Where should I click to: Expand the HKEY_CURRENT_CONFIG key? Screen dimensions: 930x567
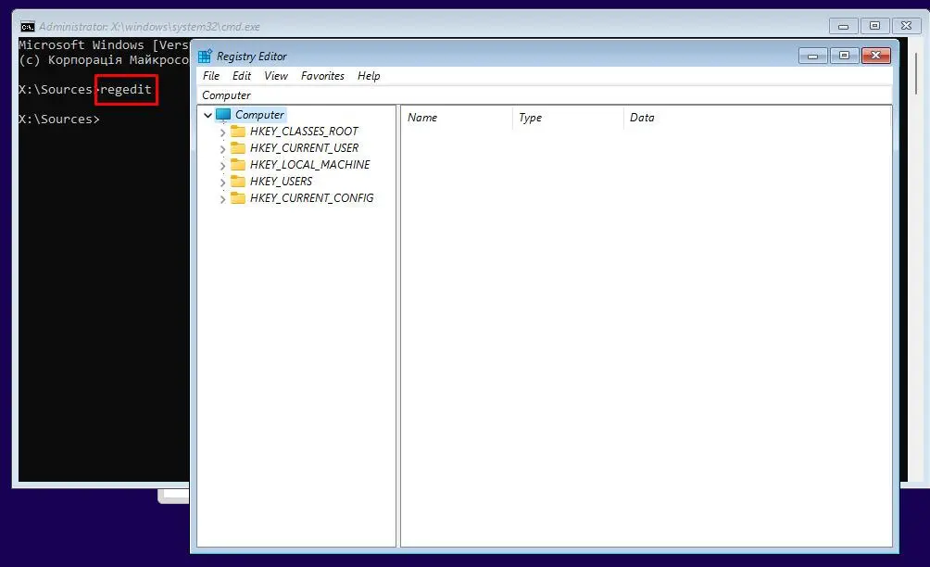(x=222, y=198)
